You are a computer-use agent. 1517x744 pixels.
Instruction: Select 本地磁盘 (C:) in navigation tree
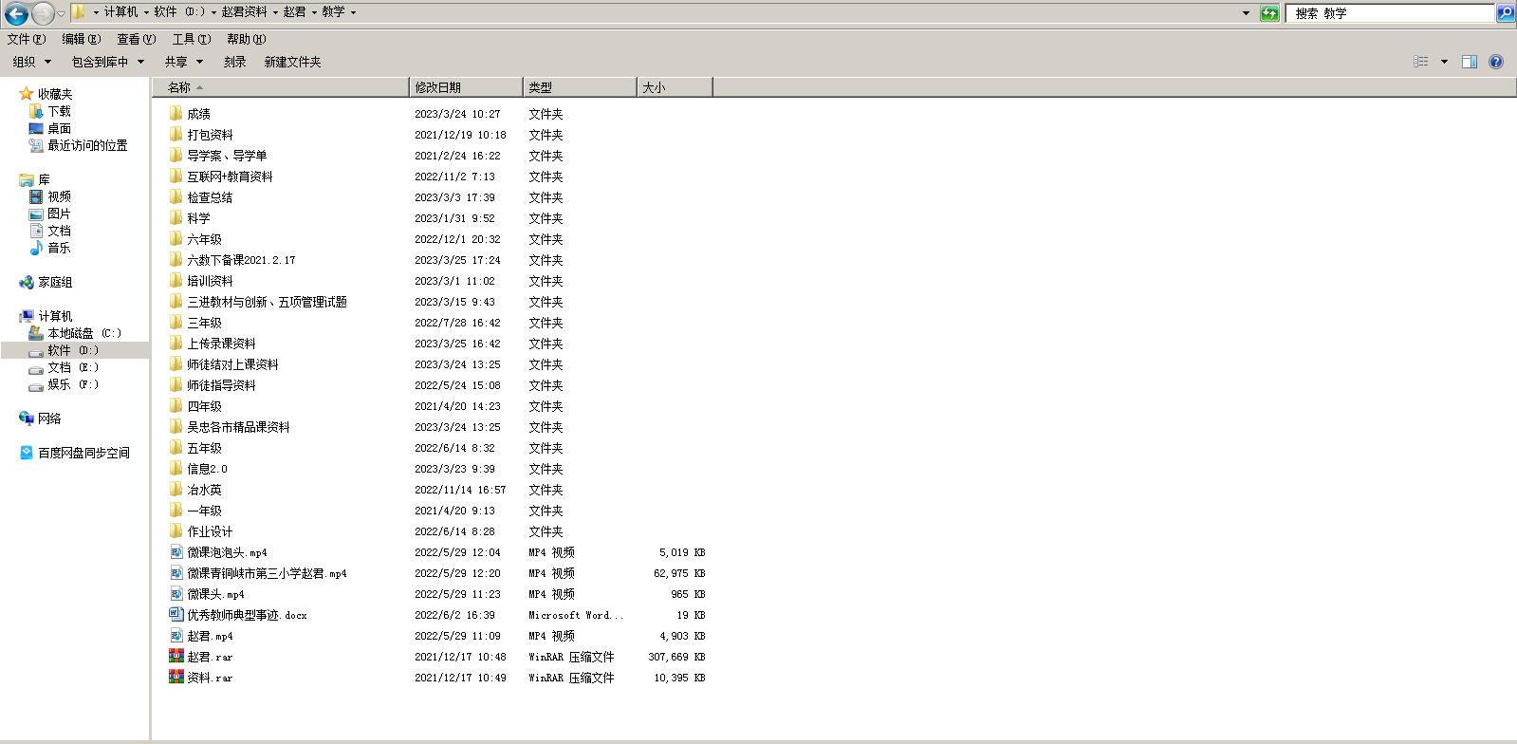tap(83, 333)
